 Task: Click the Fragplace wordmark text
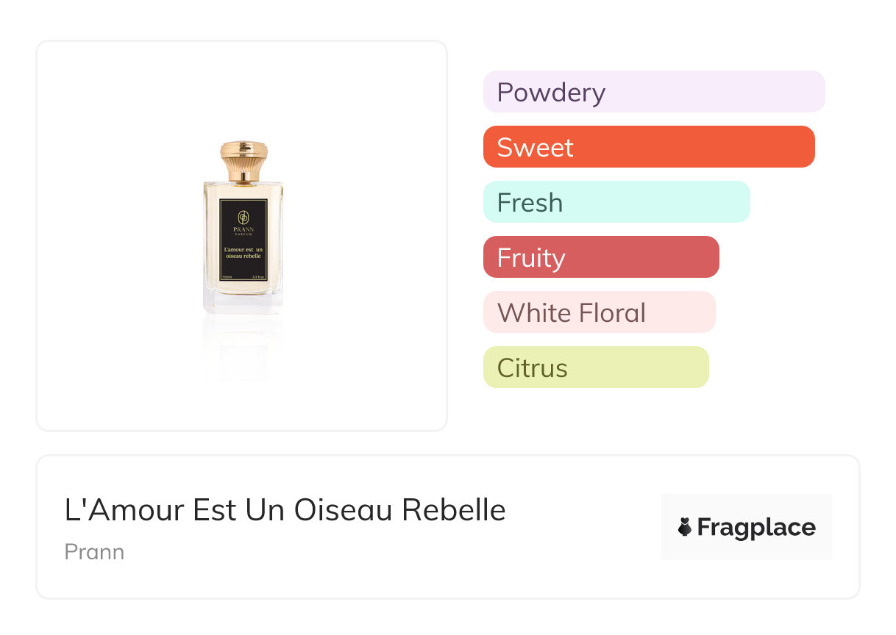coord(756,527)
